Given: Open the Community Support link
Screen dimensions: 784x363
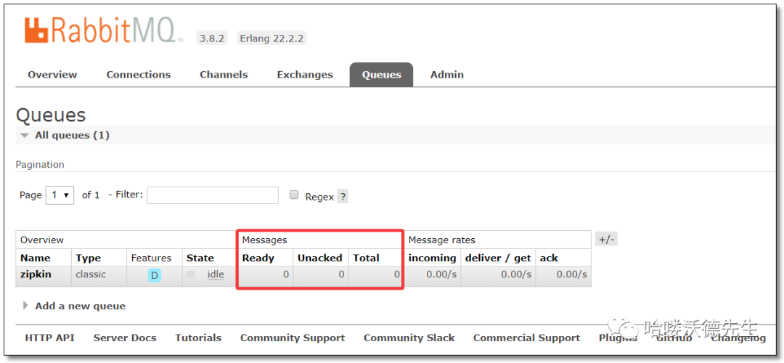Looking at the screenshot, I should coord(293,338).
